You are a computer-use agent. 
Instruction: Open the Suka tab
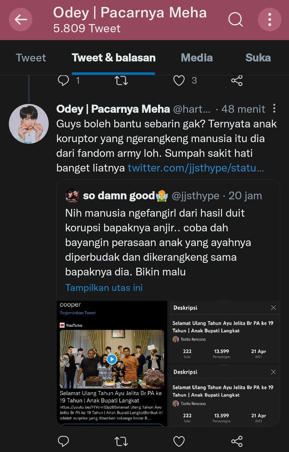(x=258, y=58)
